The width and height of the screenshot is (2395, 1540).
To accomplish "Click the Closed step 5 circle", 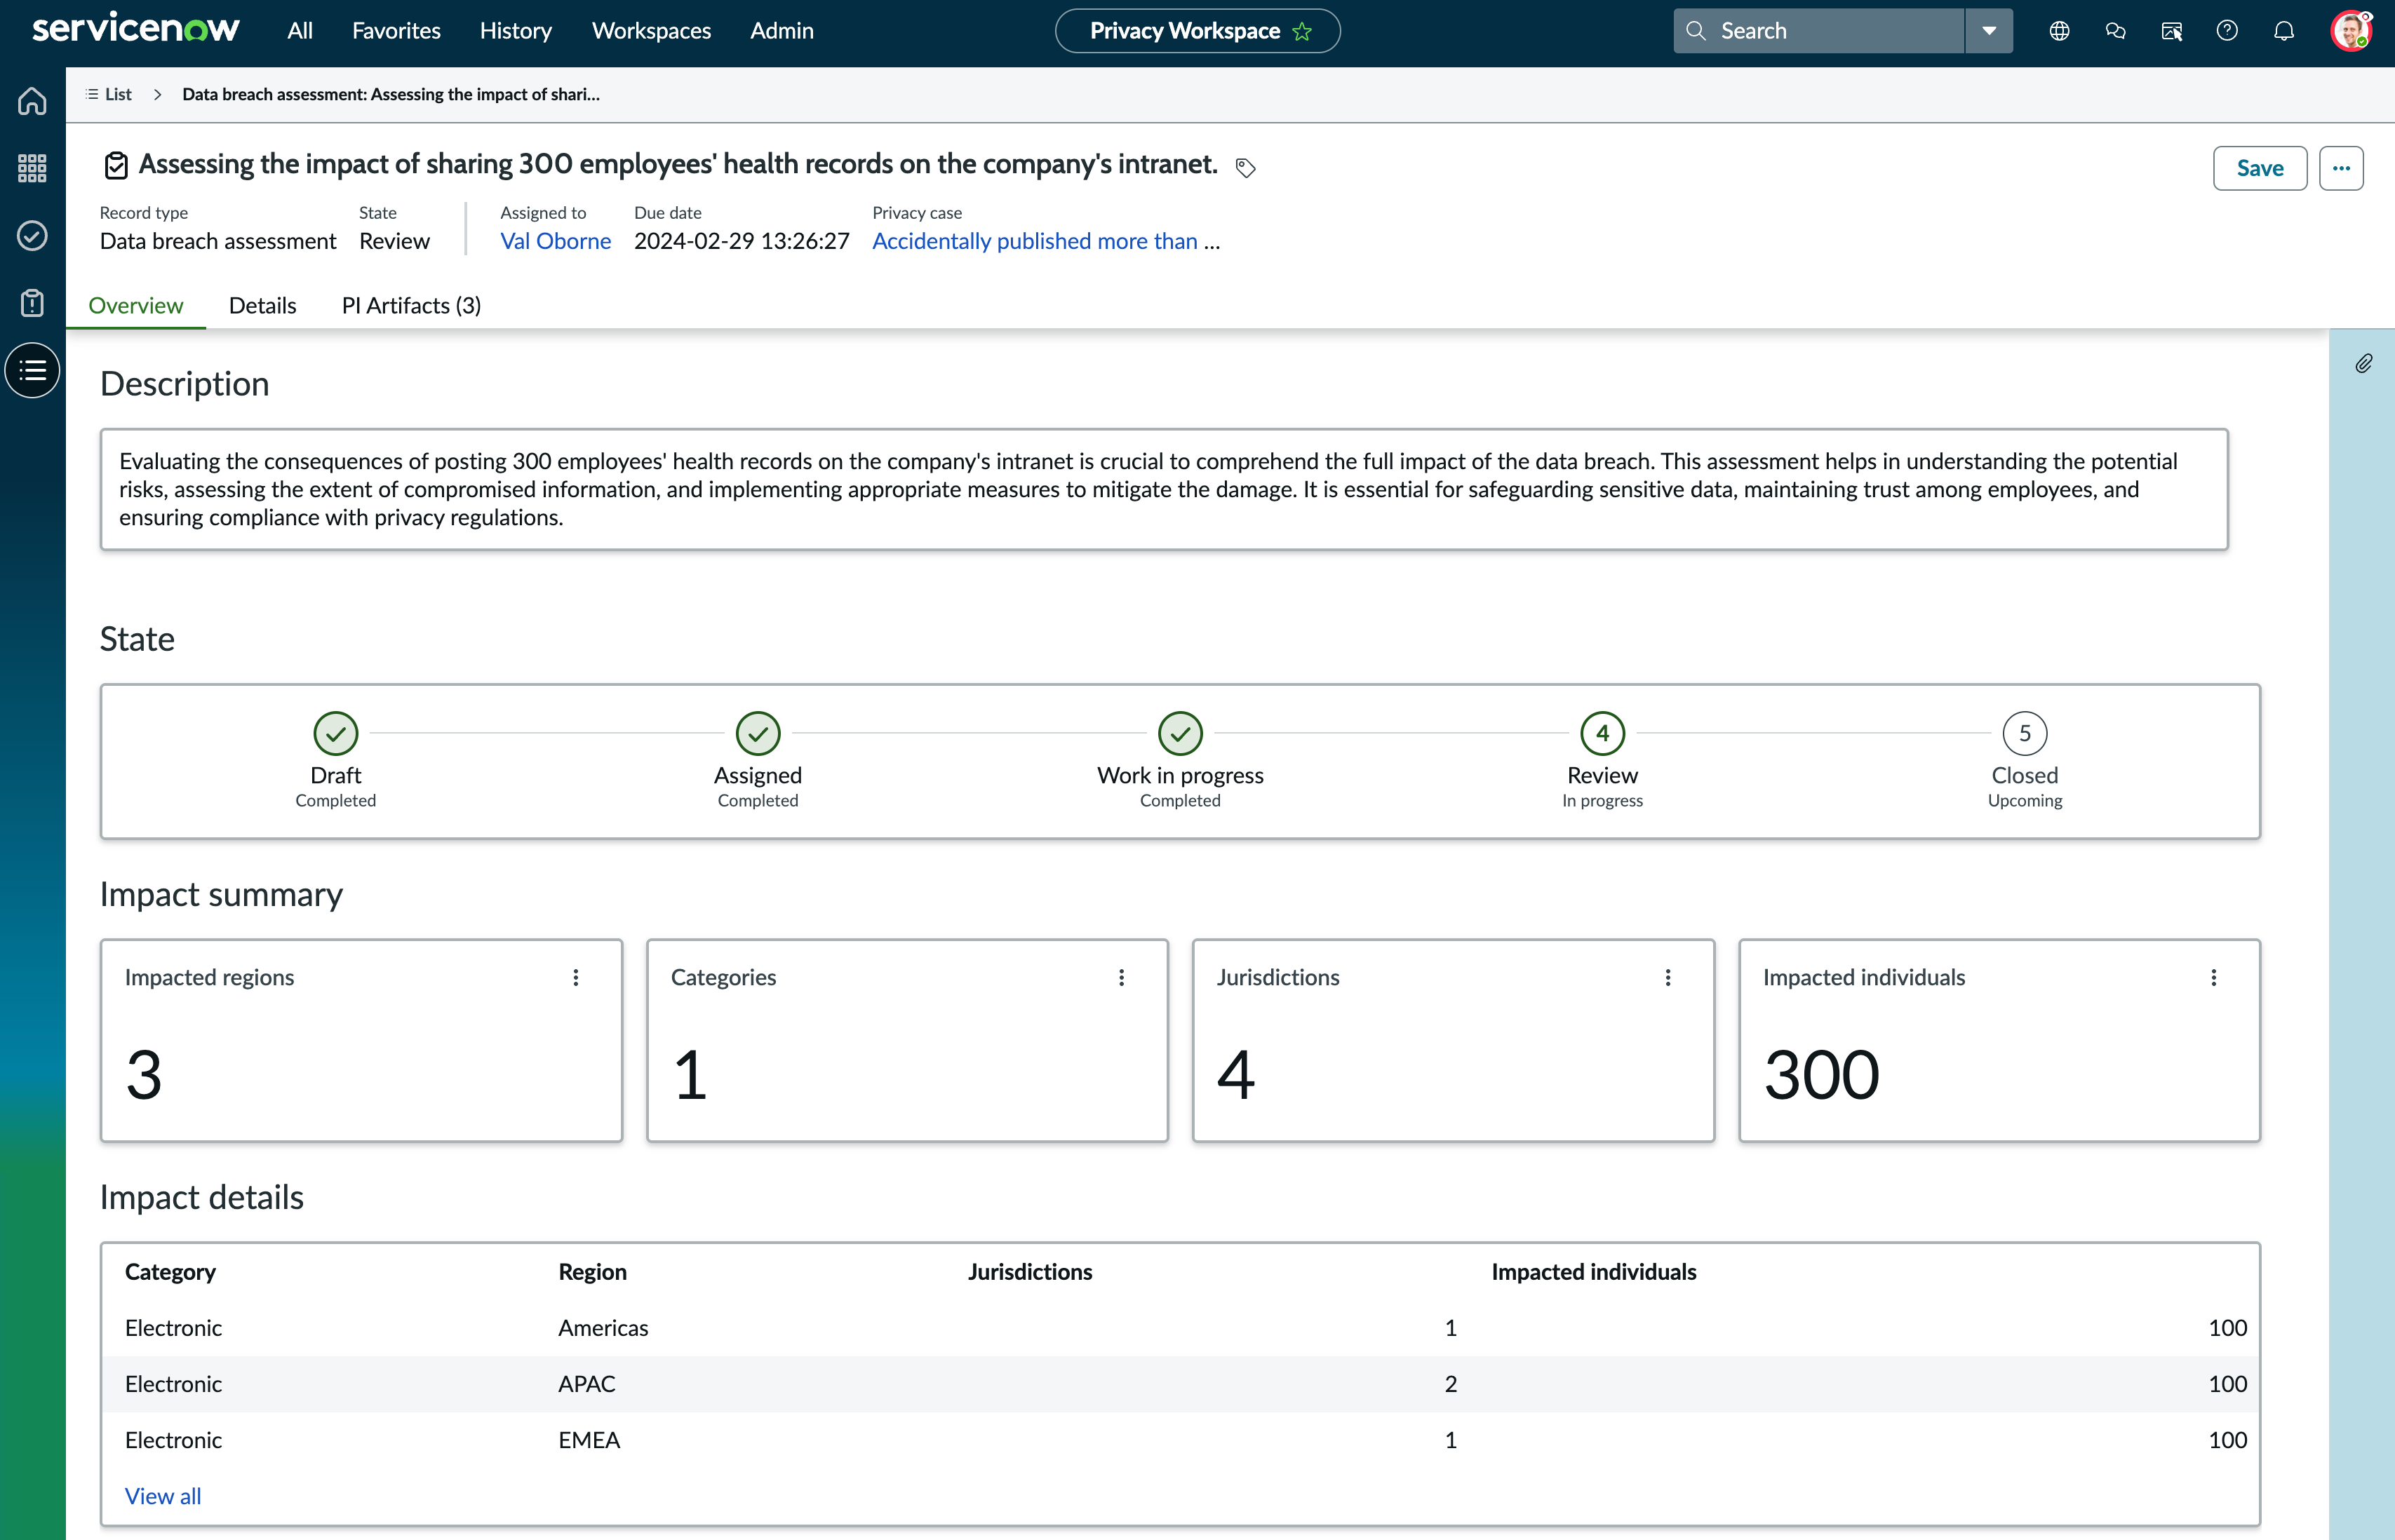I will (x=2025, y=733).
